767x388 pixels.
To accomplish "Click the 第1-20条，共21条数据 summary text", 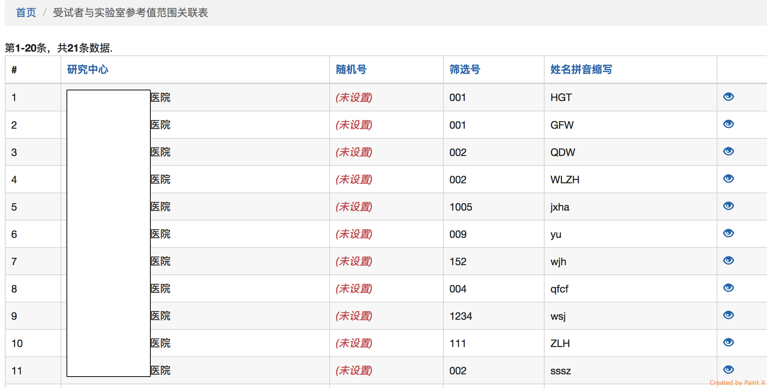I will 59,48.
